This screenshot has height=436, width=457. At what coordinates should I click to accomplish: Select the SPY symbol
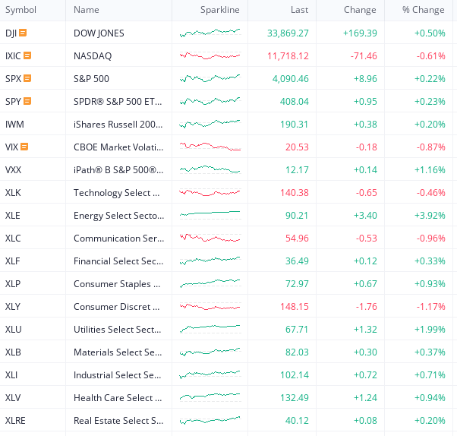point(13,102)
